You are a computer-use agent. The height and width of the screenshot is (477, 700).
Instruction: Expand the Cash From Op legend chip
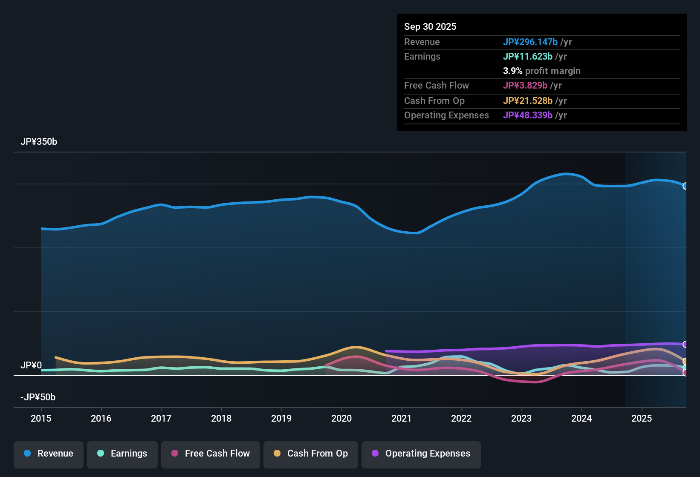[x=310, y=454]
